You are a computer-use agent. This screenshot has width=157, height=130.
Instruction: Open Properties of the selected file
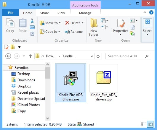(121, 27)
